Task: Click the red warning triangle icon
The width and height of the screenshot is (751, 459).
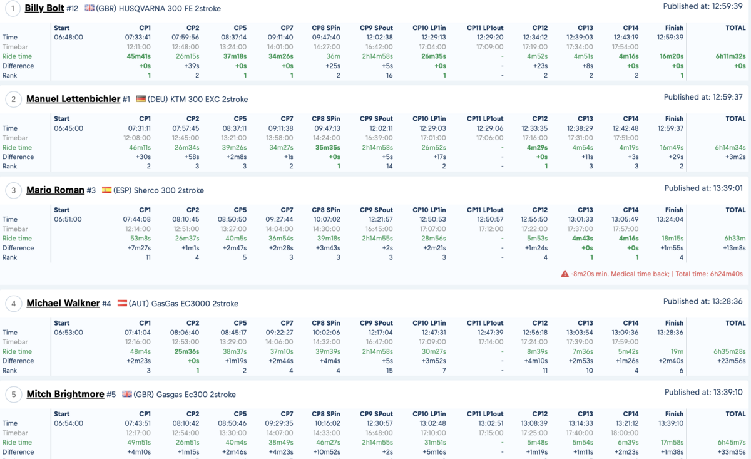Action: [565, 274]
